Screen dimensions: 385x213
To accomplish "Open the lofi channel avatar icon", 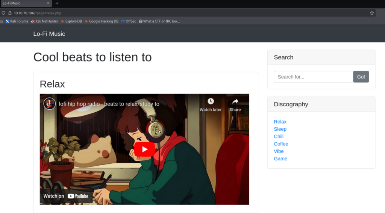I will (x=50, y=104).
